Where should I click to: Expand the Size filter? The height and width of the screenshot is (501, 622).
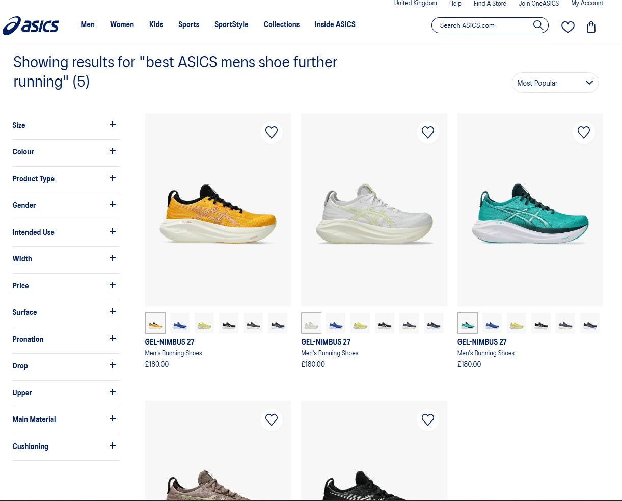tap(66, 125)
